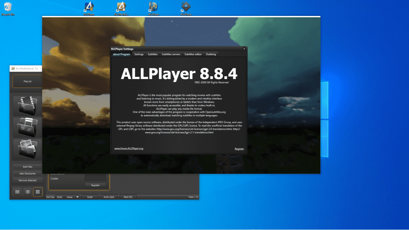The height and width of the screenshot is (230, 409).
Task: Click the ALLMediaServer 1.6 title bar
Action: [x=27, y=69]
